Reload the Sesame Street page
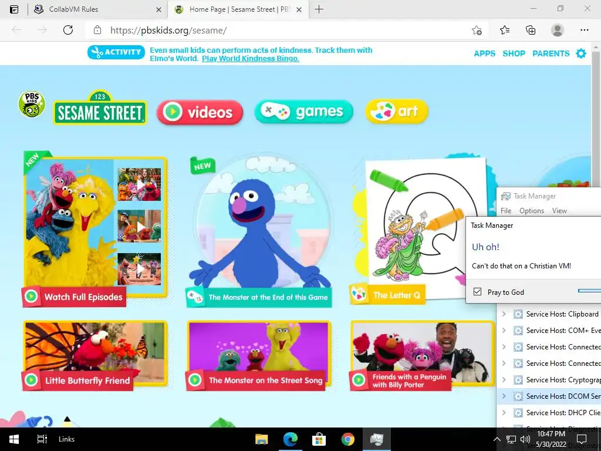The width and height of the screenshot is (601, 451). point(68,30)
